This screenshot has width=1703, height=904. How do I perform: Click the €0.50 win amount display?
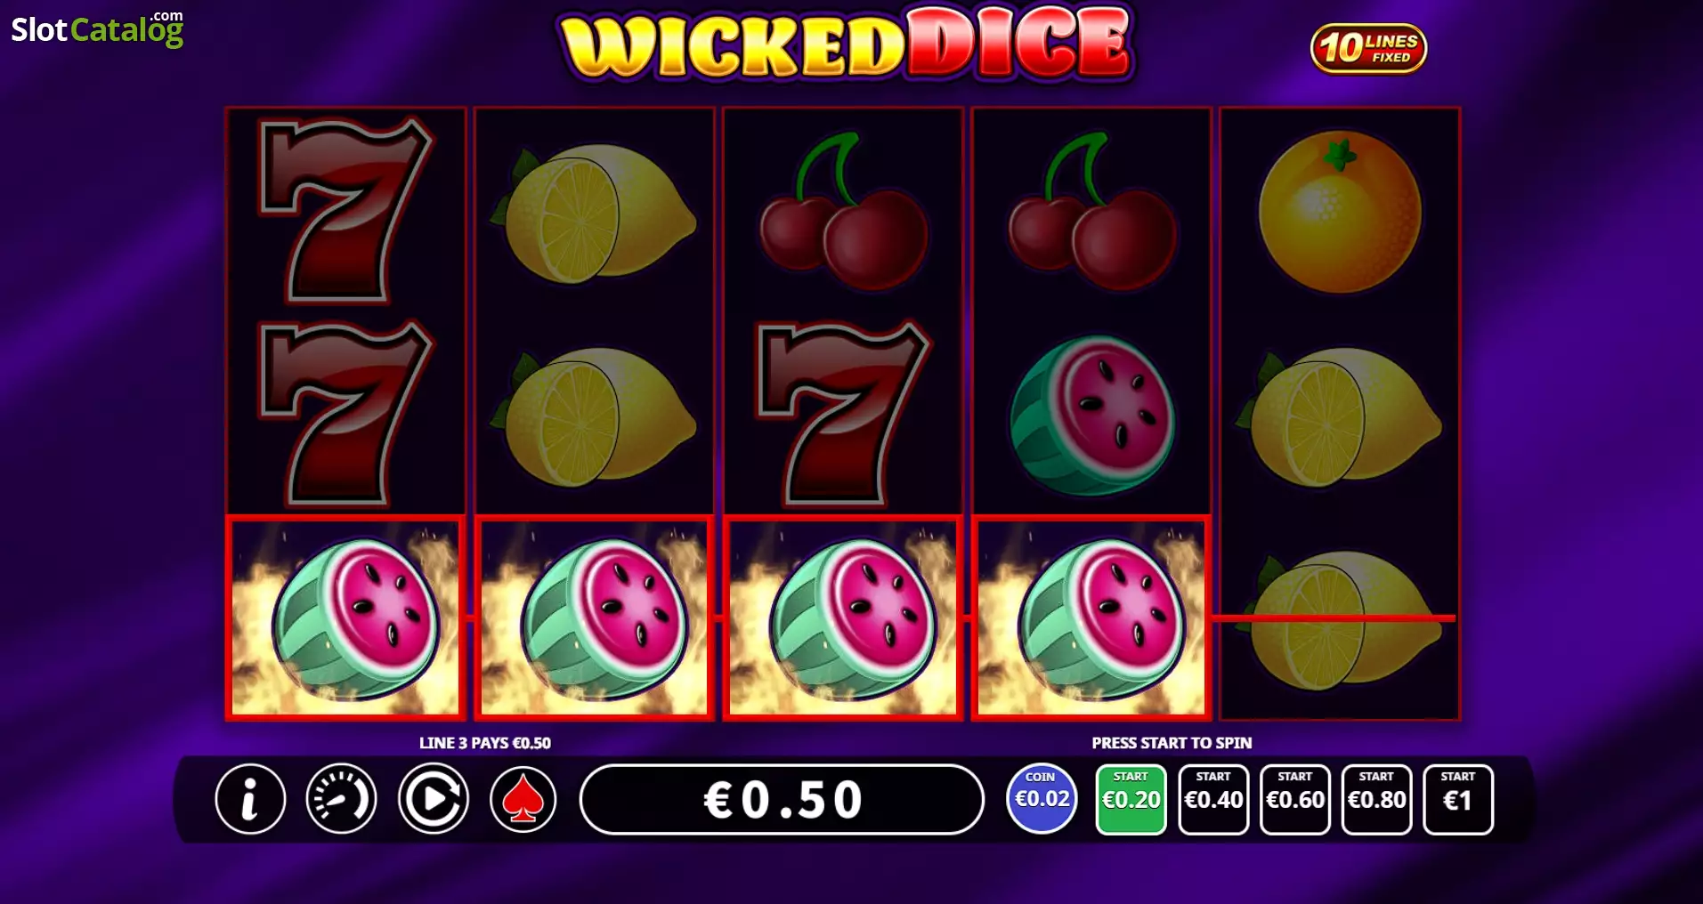[782, 799]
